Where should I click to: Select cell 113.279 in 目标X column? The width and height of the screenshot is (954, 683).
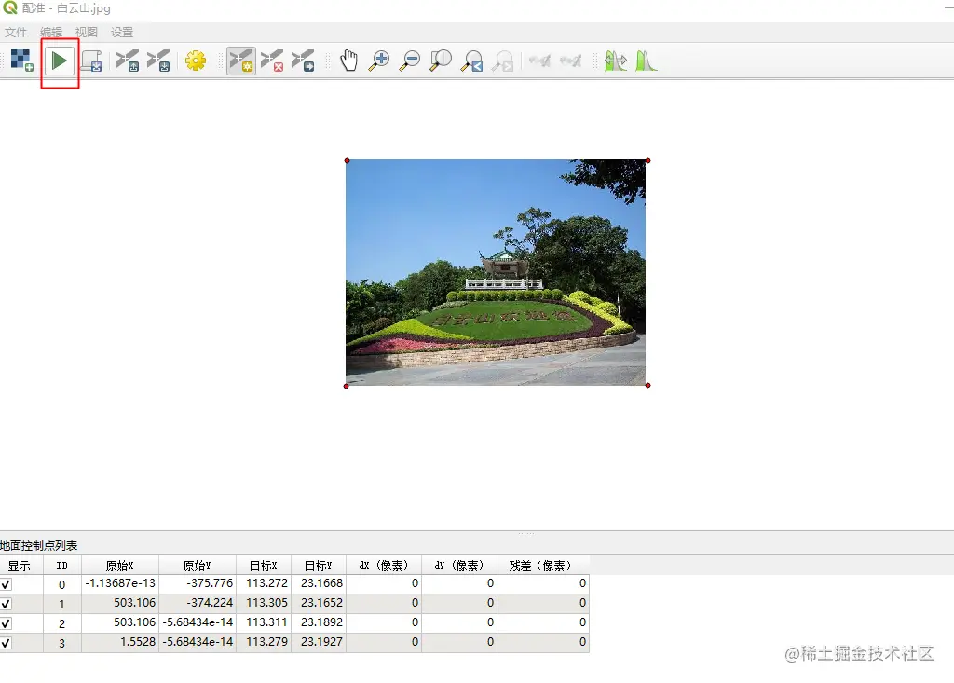(x=264, y=642)
